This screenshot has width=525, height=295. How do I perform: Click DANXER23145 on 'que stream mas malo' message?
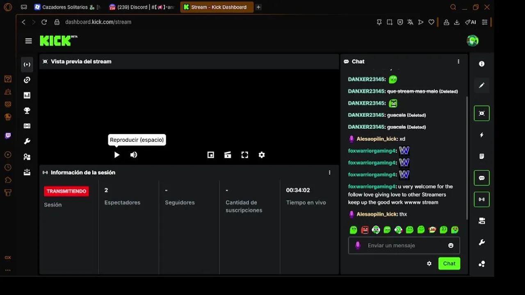point(366,91)
